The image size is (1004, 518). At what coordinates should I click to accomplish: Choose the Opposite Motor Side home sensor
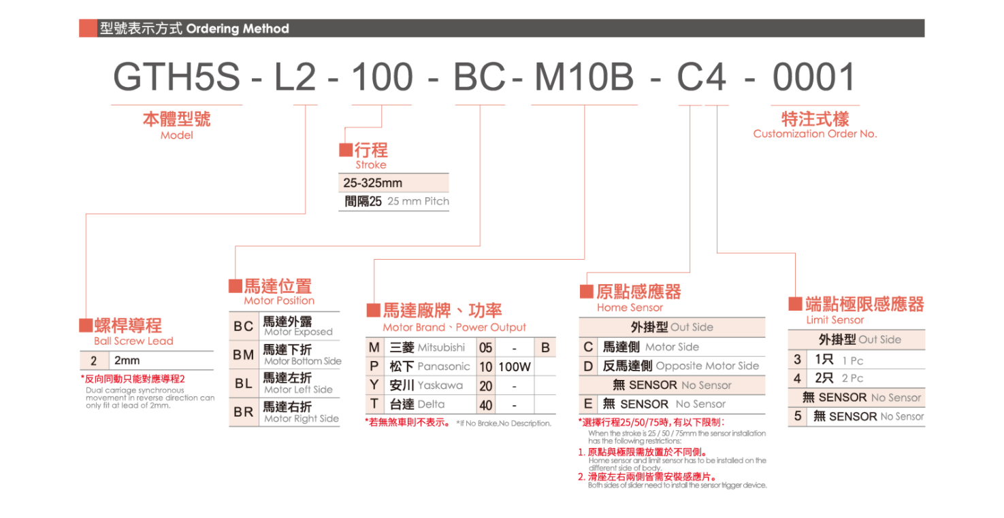680,366
